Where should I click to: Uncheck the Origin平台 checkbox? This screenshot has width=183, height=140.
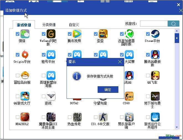(17, 55)
